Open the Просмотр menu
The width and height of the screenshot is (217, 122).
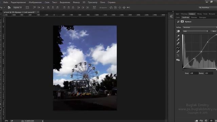coord(93,2)
